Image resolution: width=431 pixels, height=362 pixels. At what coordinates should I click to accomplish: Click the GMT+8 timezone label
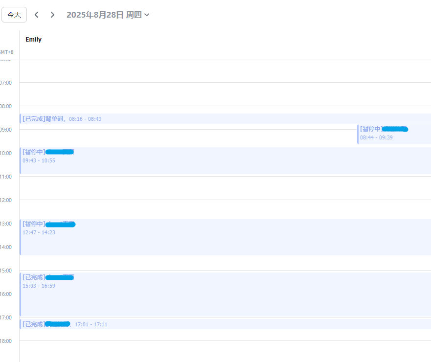tap(7, 52)
